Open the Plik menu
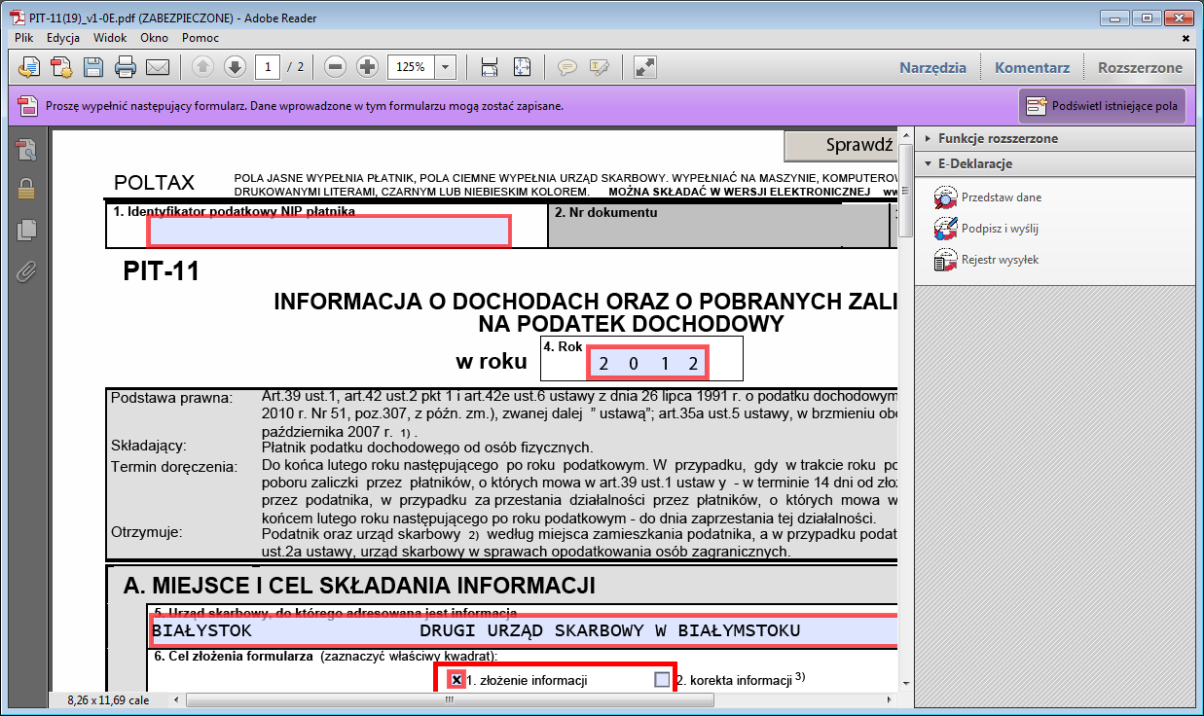Screen dimensions: 1204x716 coord(24,38)
